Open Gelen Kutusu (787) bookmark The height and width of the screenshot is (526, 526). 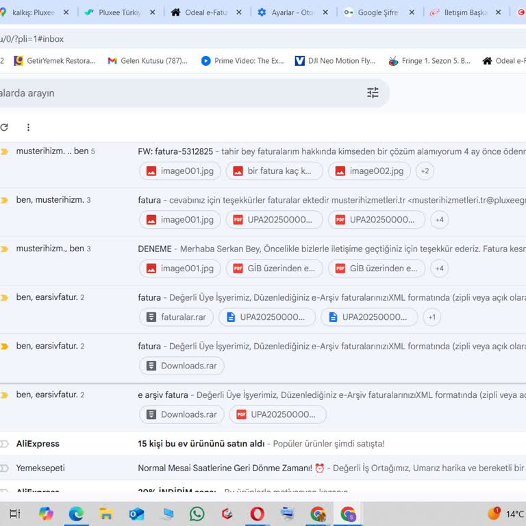148,61
